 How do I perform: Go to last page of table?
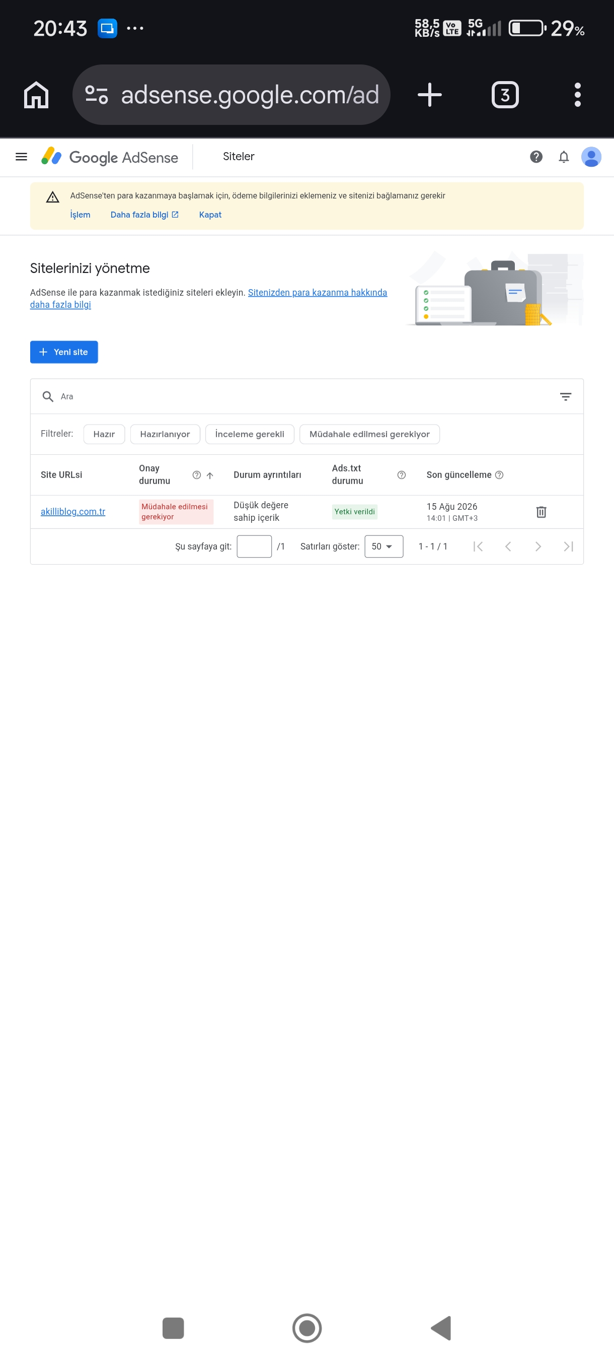(568, 546)
